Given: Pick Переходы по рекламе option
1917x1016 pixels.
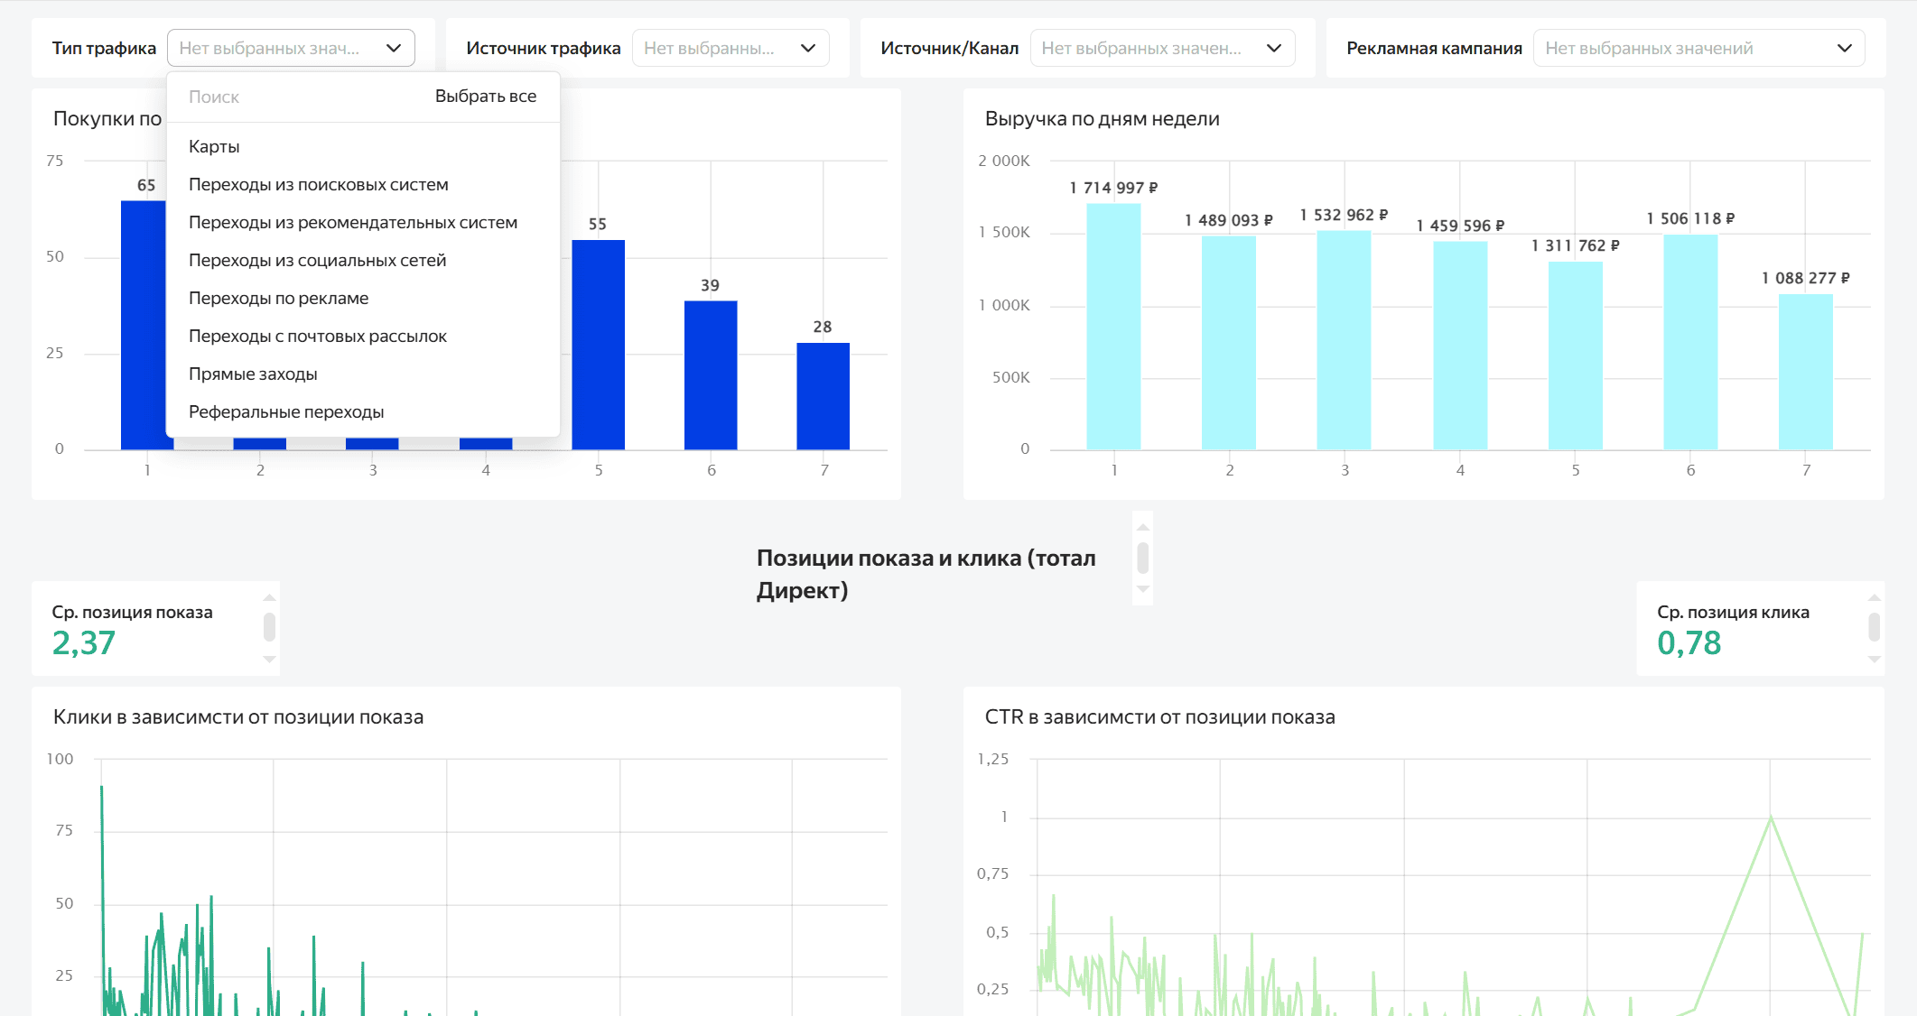Looking at the screenshot, I should tap(278, 298).
